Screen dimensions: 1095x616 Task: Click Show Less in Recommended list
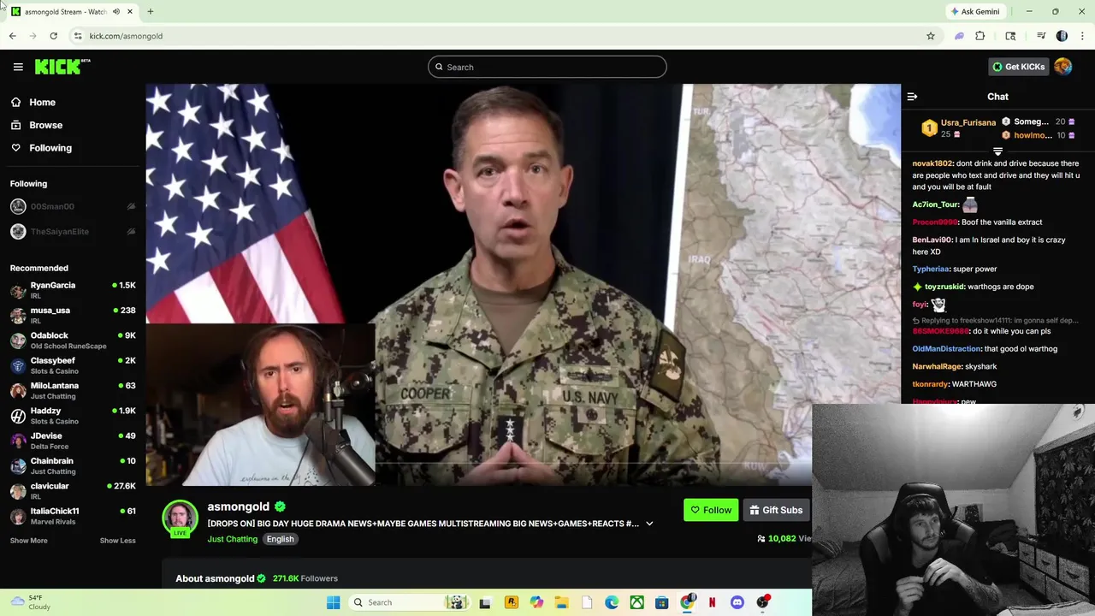point(117,541)
